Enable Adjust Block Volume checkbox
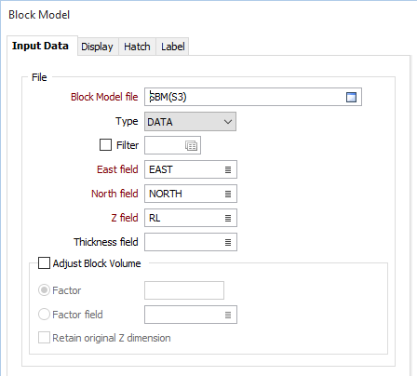Screen dimensions: 417x376 [x=44, y=262]
